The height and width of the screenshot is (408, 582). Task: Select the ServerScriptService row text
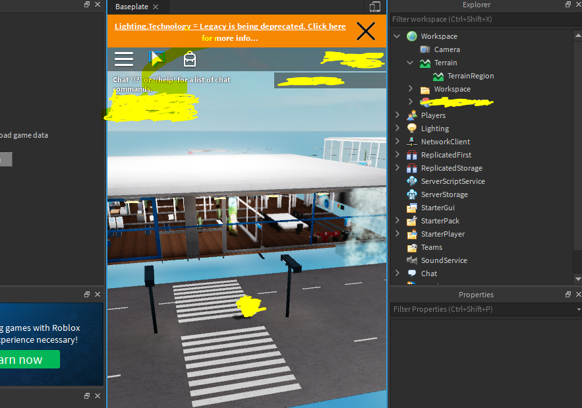[x=453, y=181]
